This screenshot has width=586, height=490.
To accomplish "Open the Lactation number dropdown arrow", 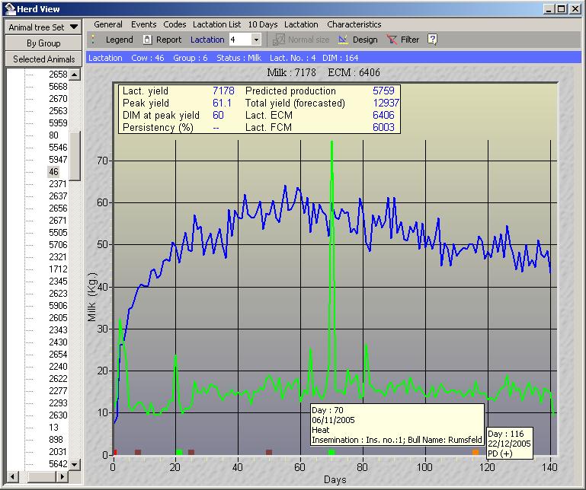I will click(256, 40).
